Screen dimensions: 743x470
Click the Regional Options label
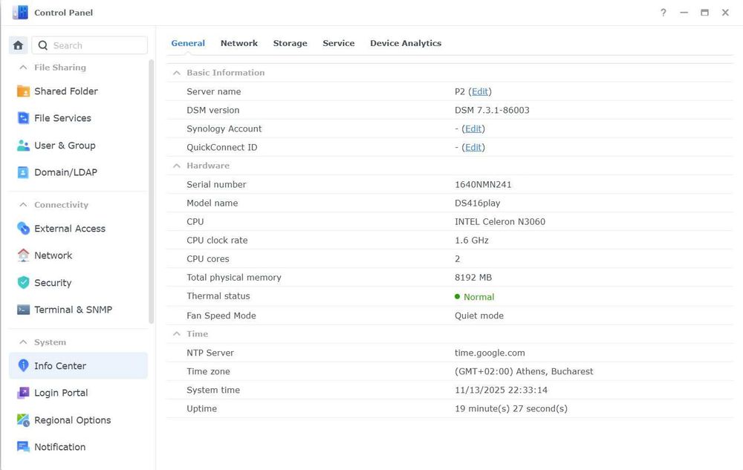[73, 420]
